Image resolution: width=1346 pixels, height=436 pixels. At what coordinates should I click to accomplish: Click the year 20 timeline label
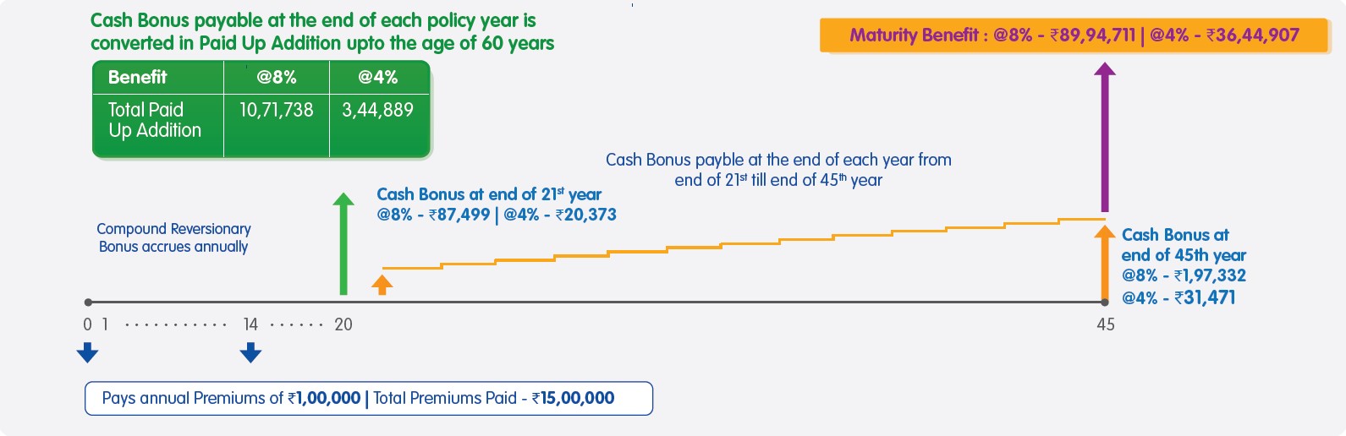(x=343, y=324)
